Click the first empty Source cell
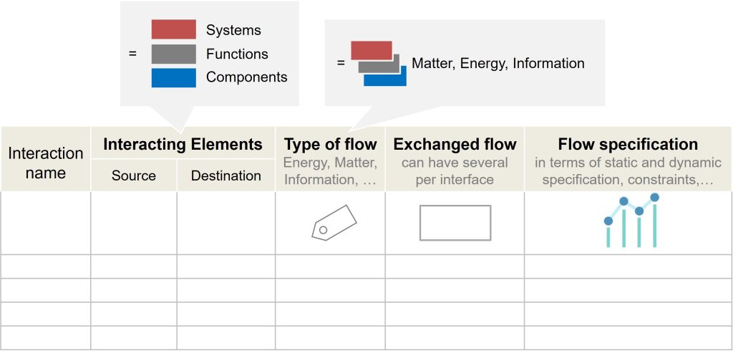Screen dimensions: 733x351 pos(133,223)
